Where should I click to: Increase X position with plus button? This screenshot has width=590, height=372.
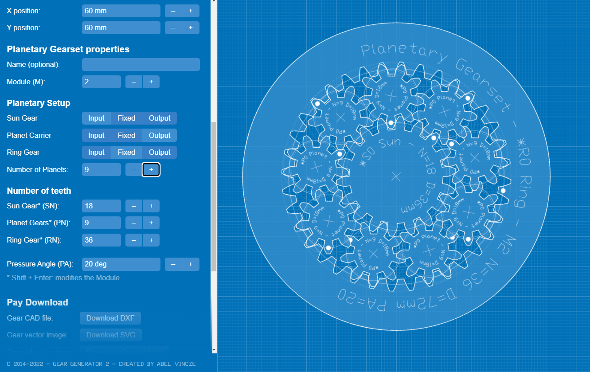tap(191, 11)
